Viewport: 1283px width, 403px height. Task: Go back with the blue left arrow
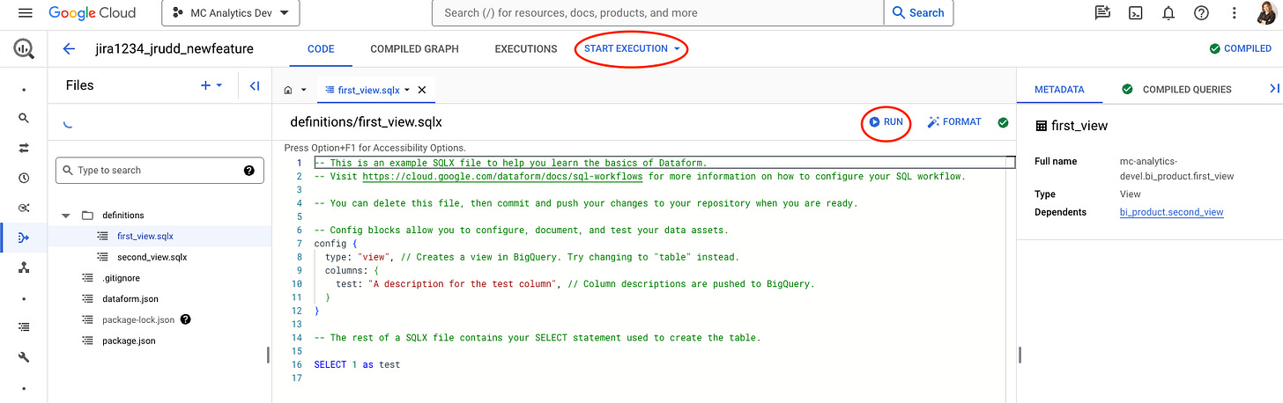[69, 49]
